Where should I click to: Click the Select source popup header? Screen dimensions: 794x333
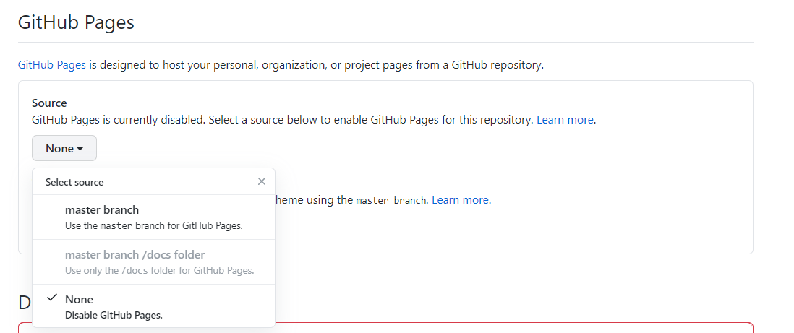coord(74,182)
